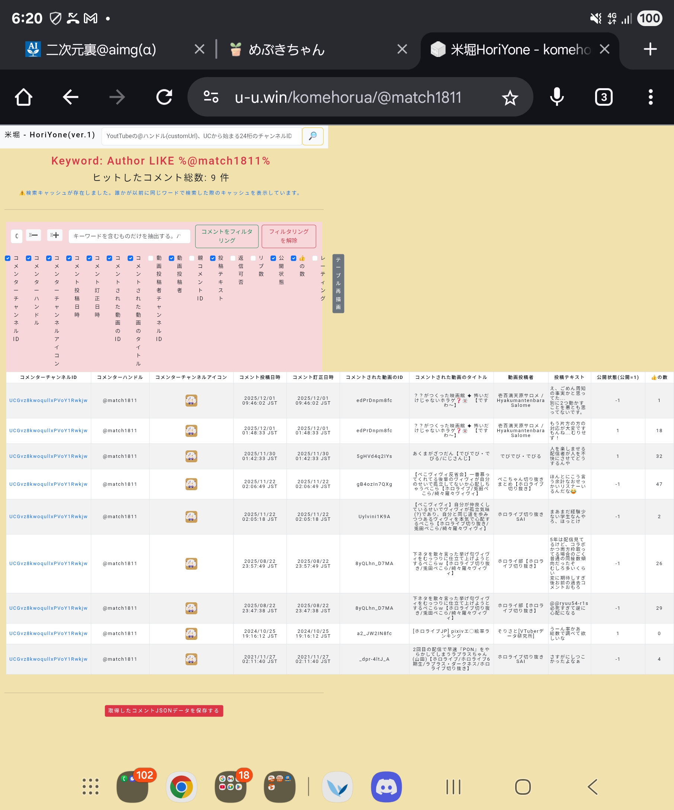
Task: Switch to the めぶきちゃん tab
Action: pos(287,50)
